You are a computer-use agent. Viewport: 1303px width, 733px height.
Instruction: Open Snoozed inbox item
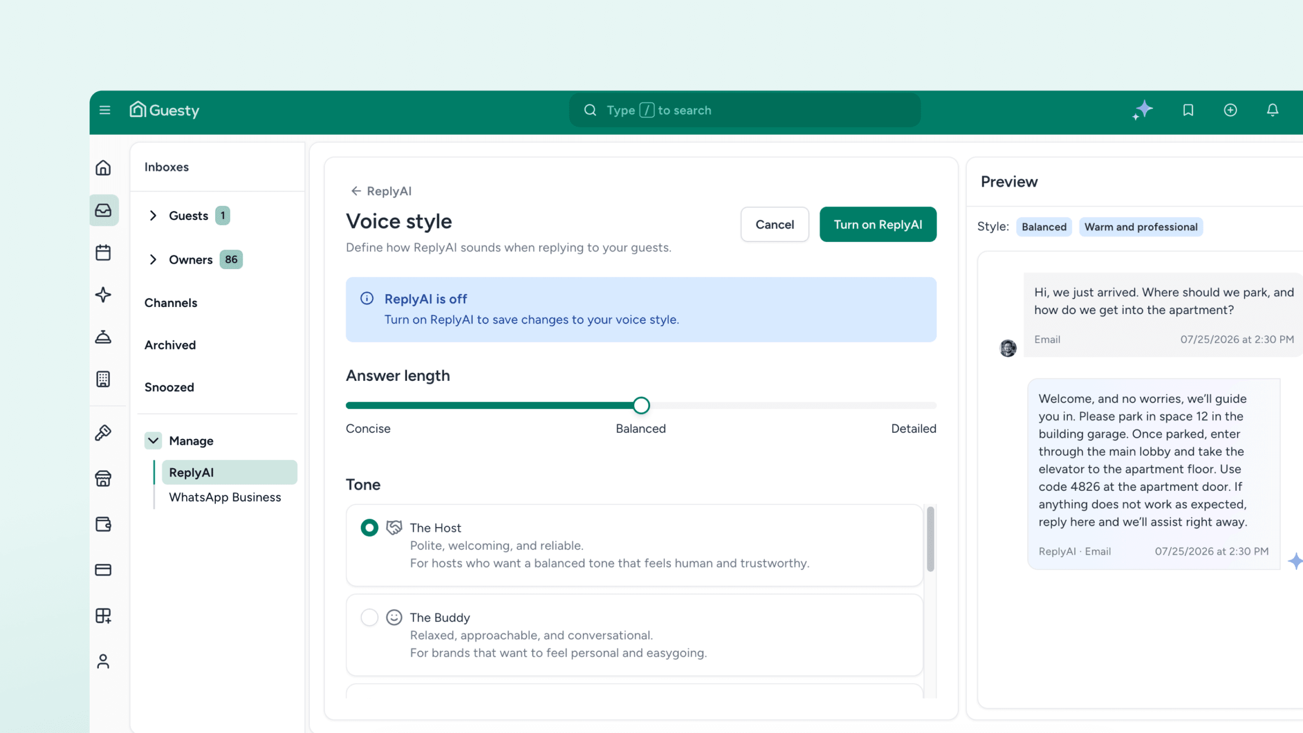(x=169, y=387)
